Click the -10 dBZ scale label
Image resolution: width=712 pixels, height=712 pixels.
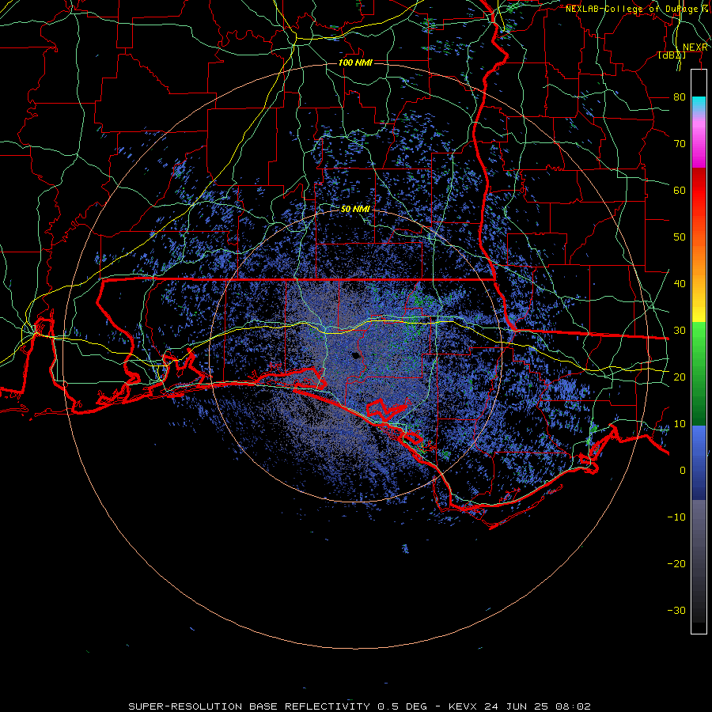pos(676,517)
